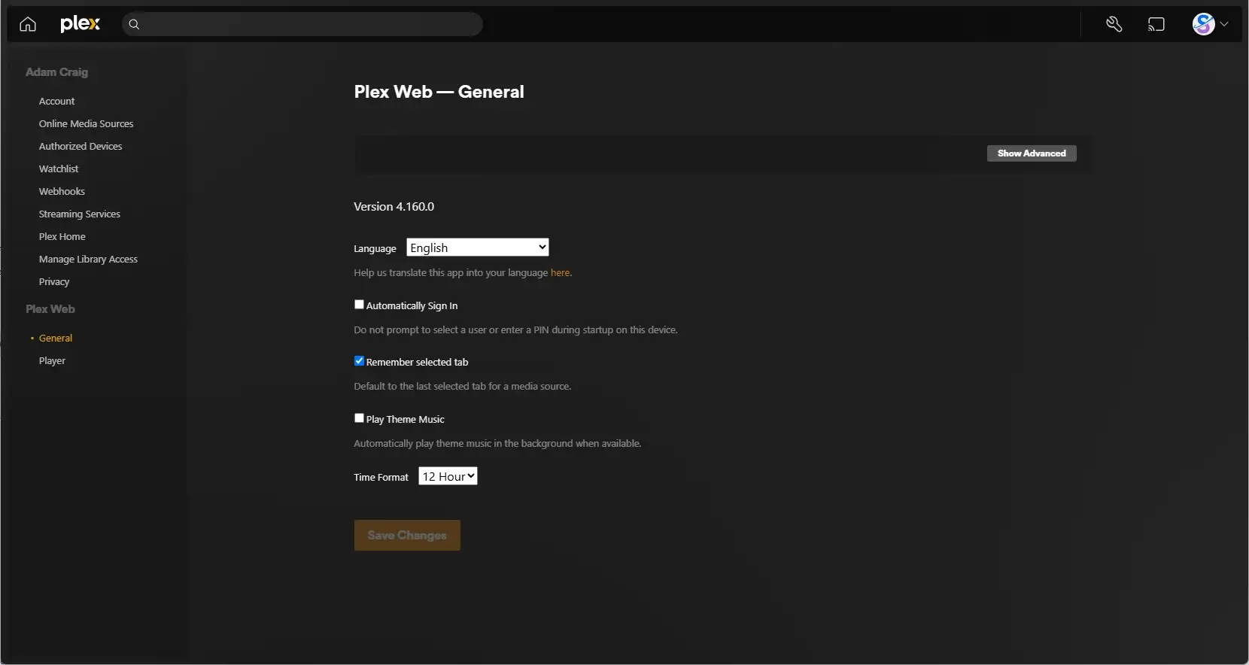Click the Save Changes button
Viewport: 1249px width, 665px height.
407,536
